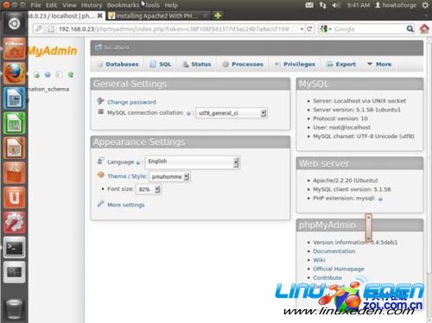This screenshot has width=432, height=323.
Task: Open the View menu
Action: coord(69,5)
